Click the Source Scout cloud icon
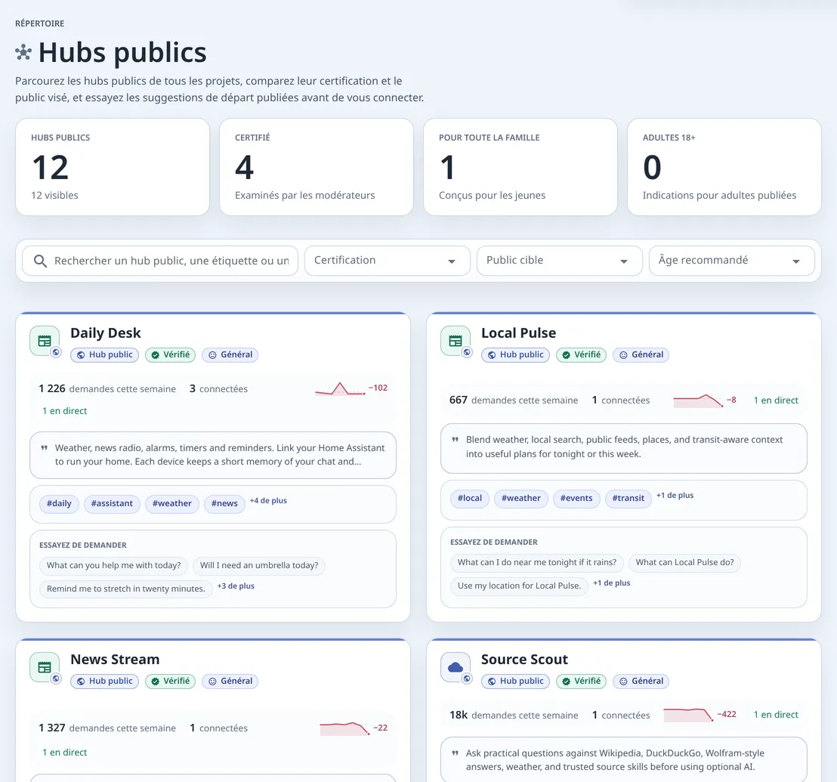 (456, 667)
